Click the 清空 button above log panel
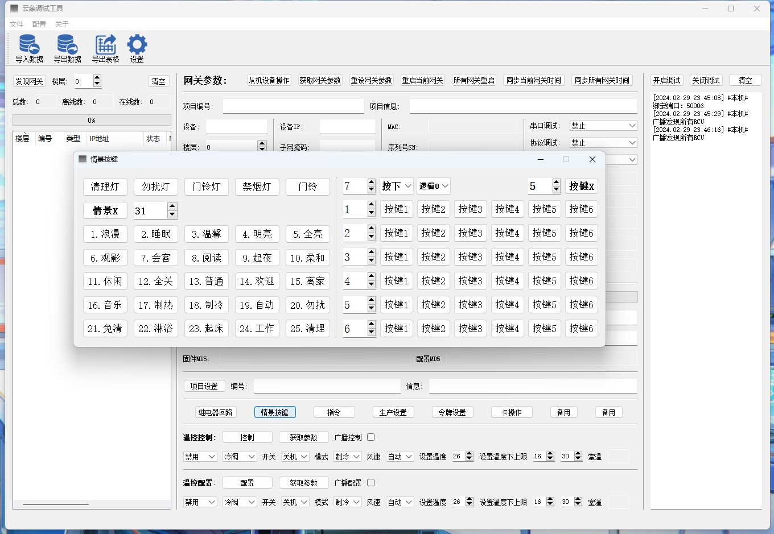Viewport: 774px width, 534px height. [x=746, y=80]
